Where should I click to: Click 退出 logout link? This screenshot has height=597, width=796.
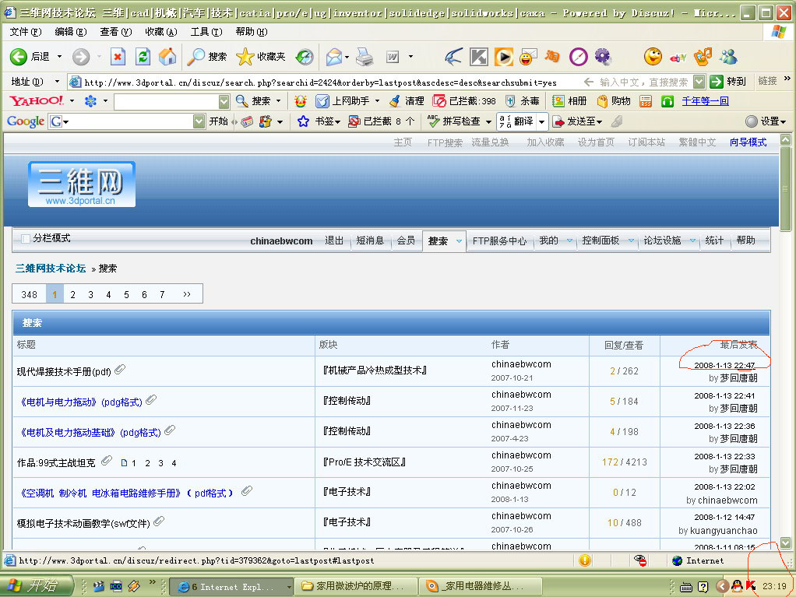334,241
